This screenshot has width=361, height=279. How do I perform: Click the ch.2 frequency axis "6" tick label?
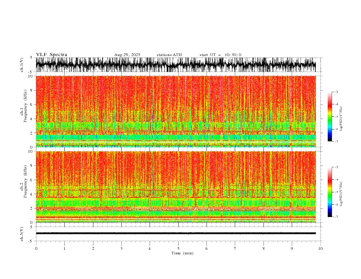(x=31, y=180)
